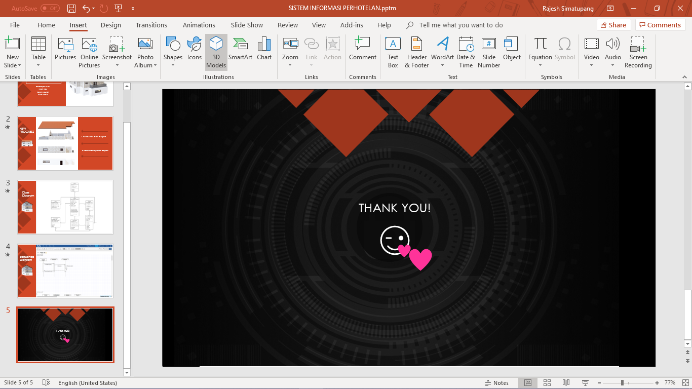Viewport: 692px width, 389px height.
Task: Toggle the Notes pane in status bar
Action: [x=496, y=383]
